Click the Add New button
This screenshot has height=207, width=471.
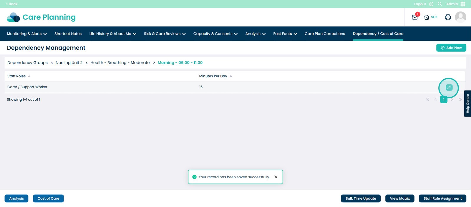451,48
